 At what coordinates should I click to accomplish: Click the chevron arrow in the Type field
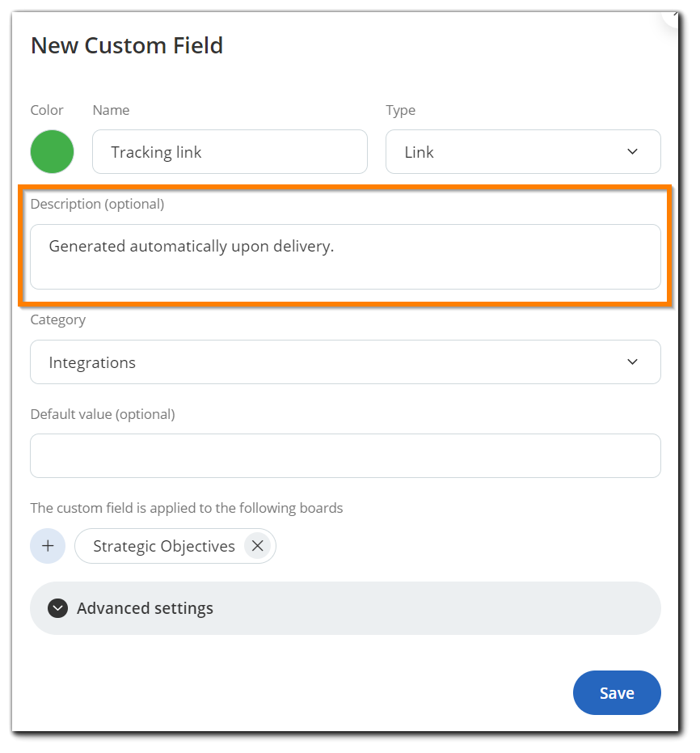pos(632,152)
